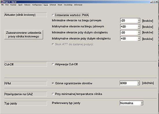Click the Typ jazdy section label
Screen dimensions: 159x114
coord(25,103)
